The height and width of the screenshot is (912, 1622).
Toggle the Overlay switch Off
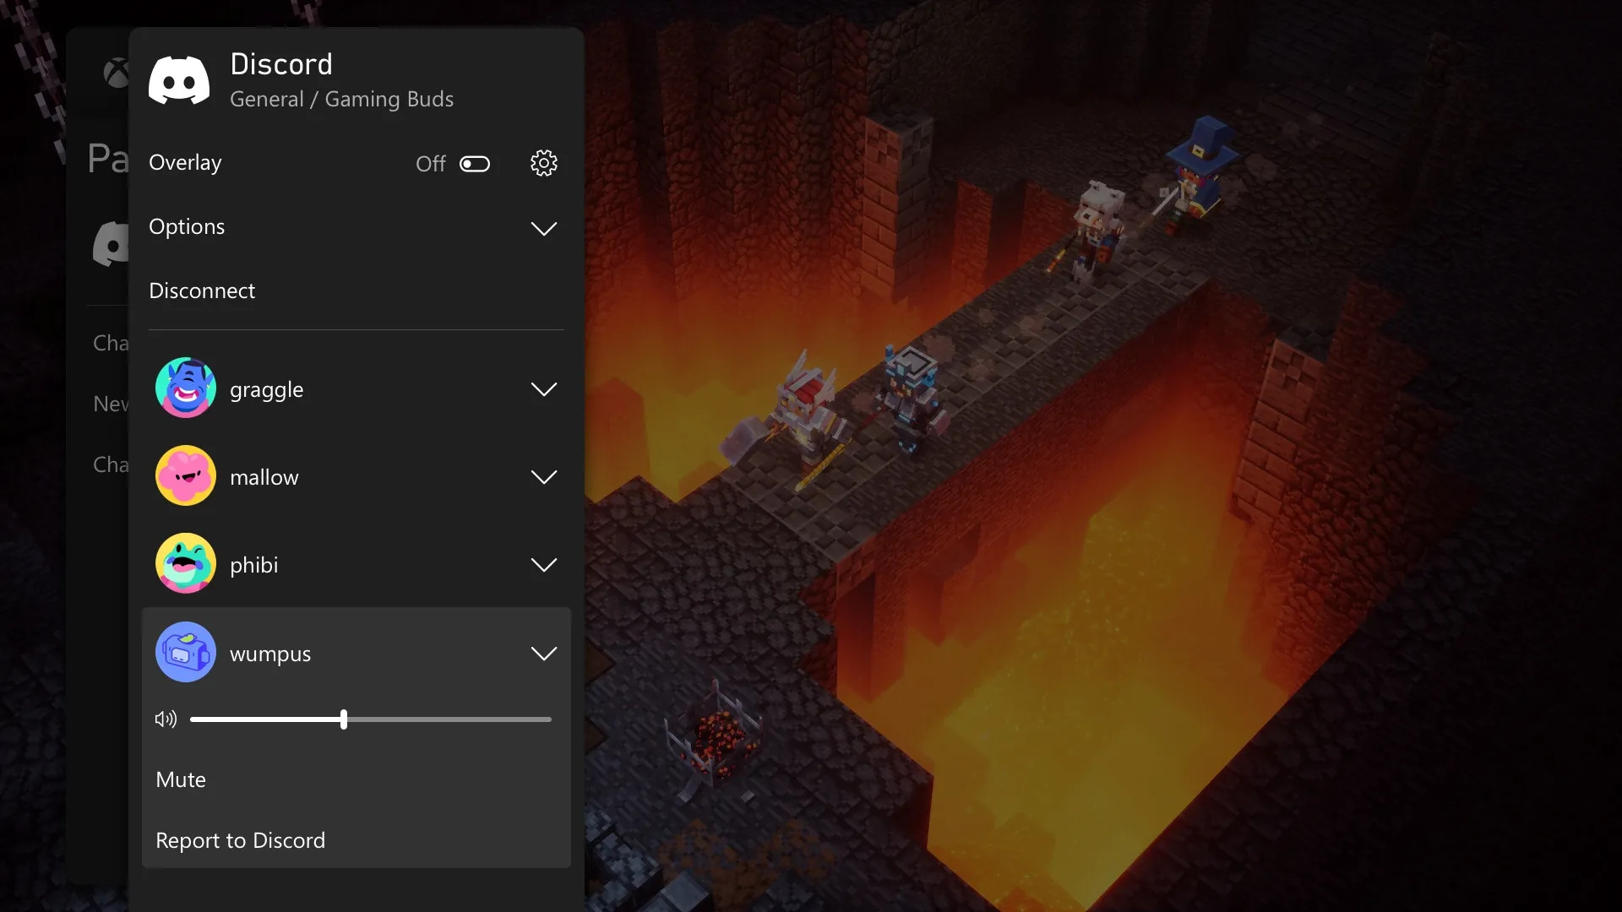pos(473,163)
